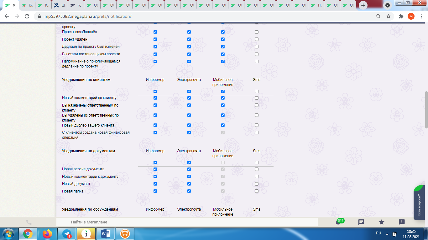Uncheck Информер for 'Проект возобновлён'
This screenshot has width=428, height=240.
155,32
